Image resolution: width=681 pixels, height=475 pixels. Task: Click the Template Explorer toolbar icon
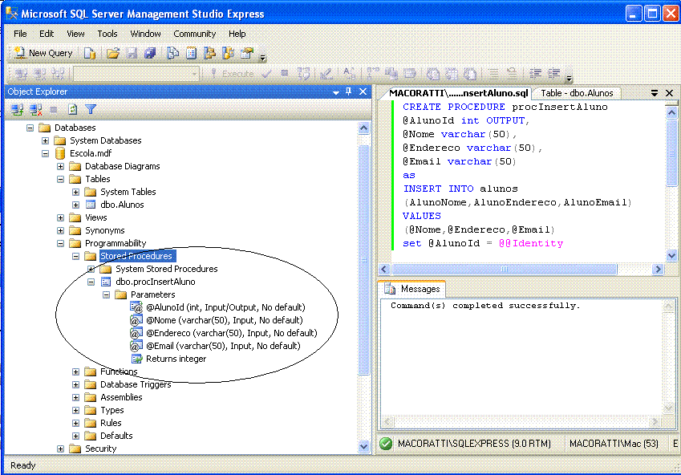coord(228,53)
